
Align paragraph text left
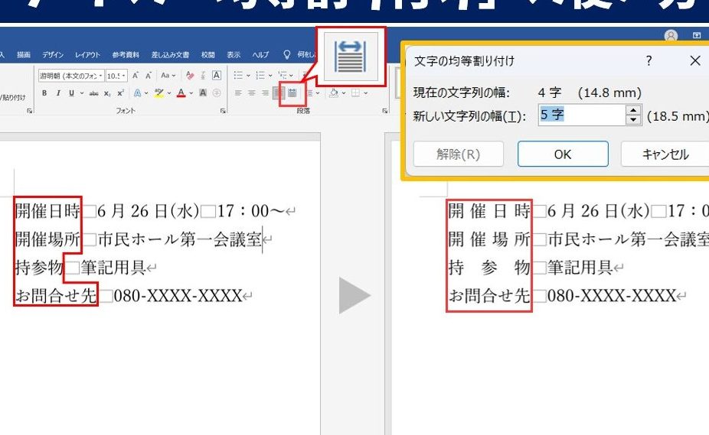click(238, 93)
